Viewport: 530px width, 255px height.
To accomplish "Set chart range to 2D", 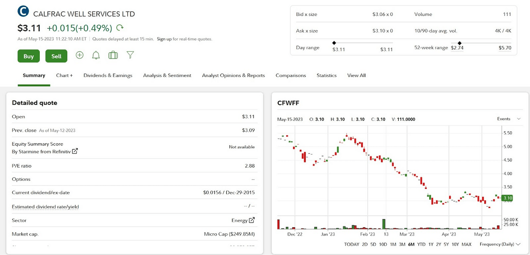I will click(364, 244).
